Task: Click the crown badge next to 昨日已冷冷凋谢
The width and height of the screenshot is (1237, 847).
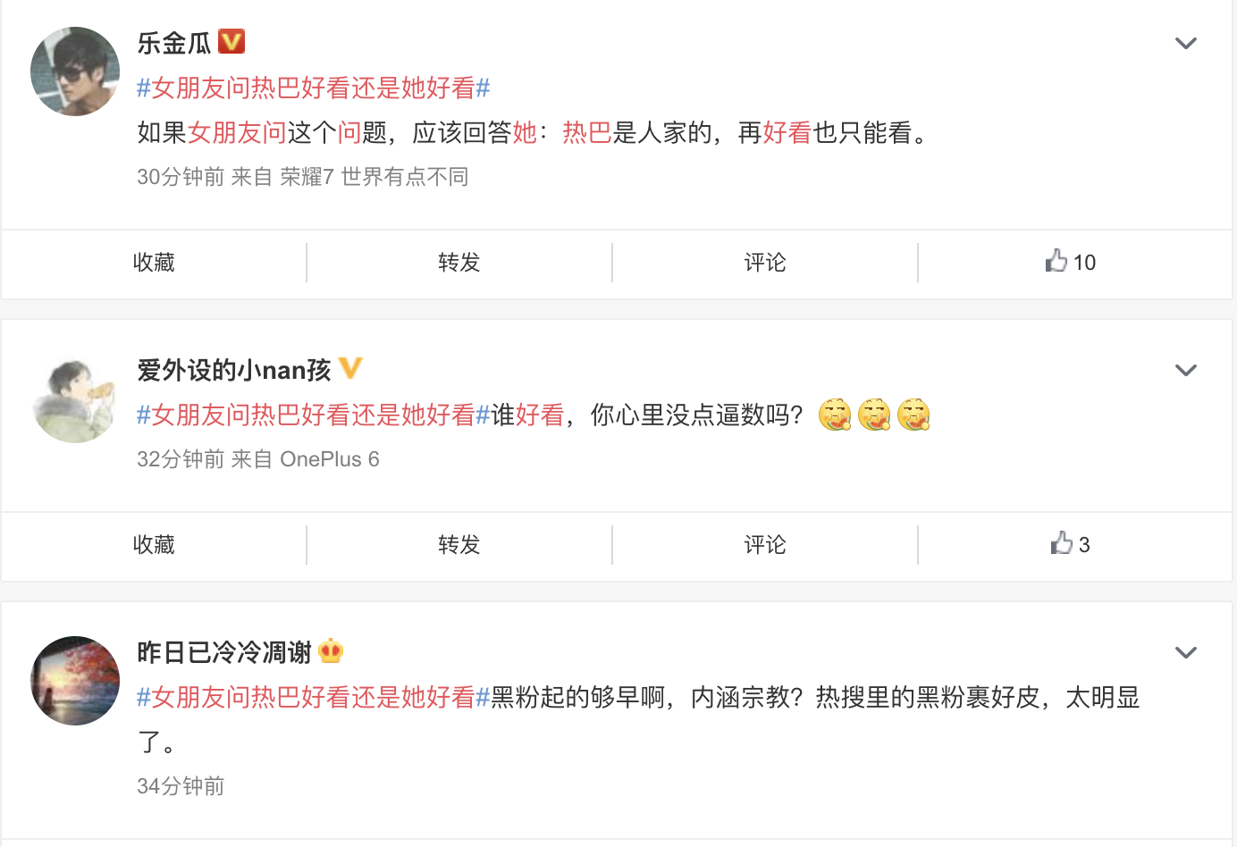Action: click(331, 651)
